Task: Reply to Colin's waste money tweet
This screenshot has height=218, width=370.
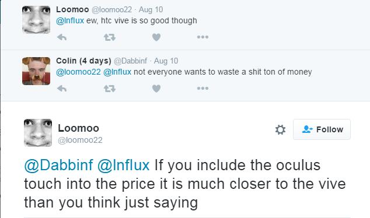Action: [x=62, y=89]
